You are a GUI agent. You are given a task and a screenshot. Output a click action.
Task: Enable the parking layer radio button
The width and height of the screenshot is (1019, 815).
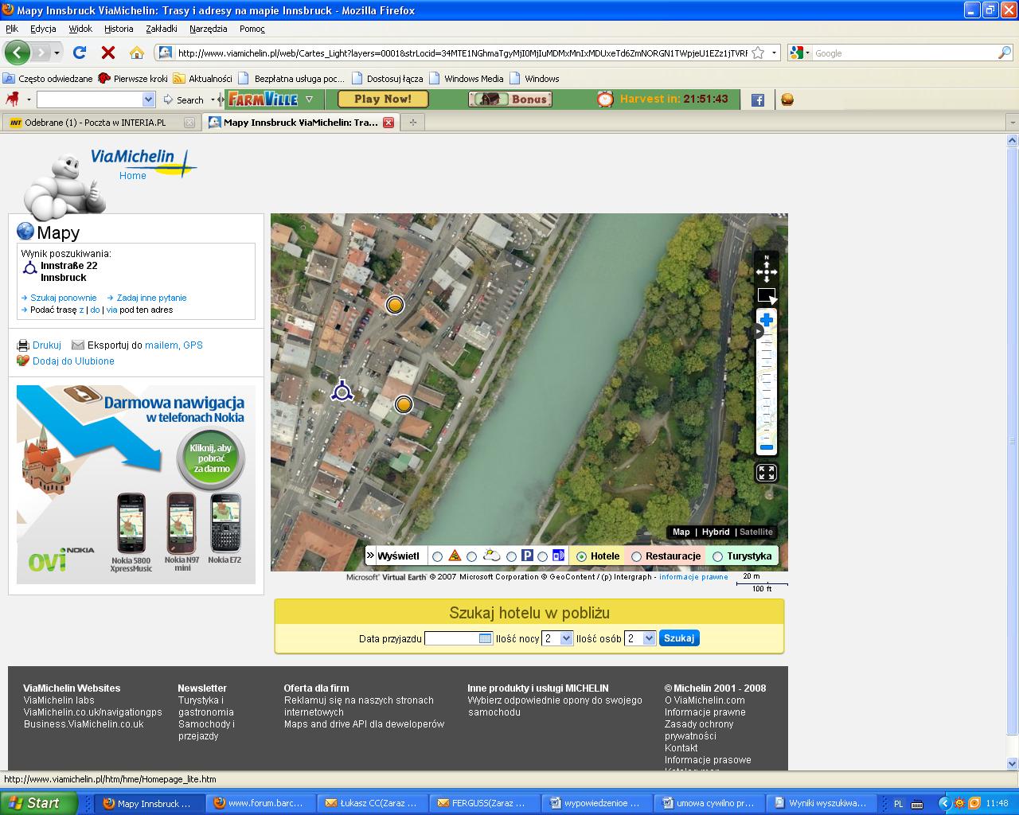511,556
